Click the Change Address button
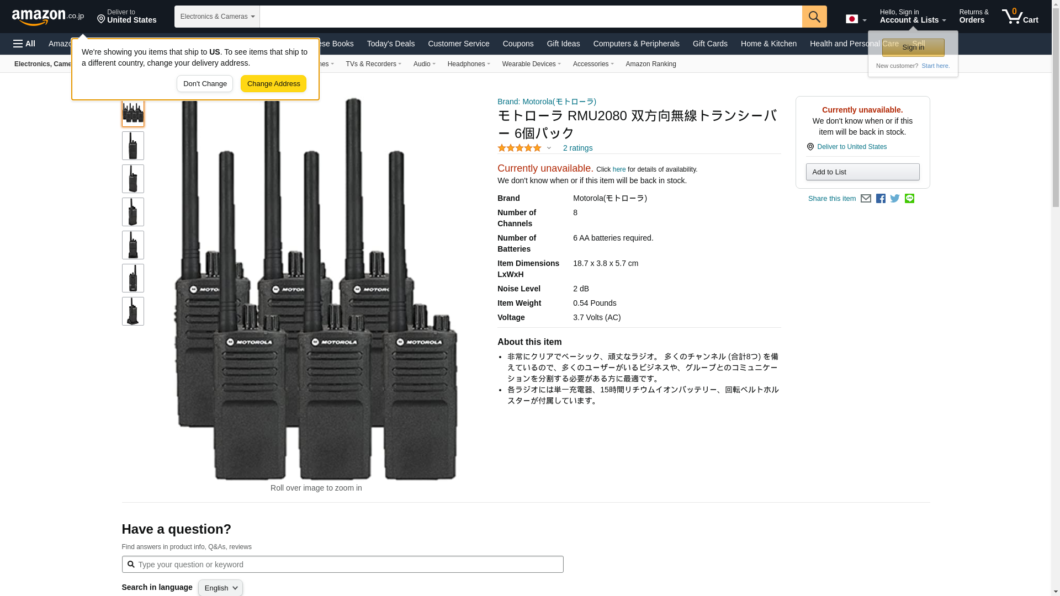Screen dimensions: 1060x596 point(273,84)
